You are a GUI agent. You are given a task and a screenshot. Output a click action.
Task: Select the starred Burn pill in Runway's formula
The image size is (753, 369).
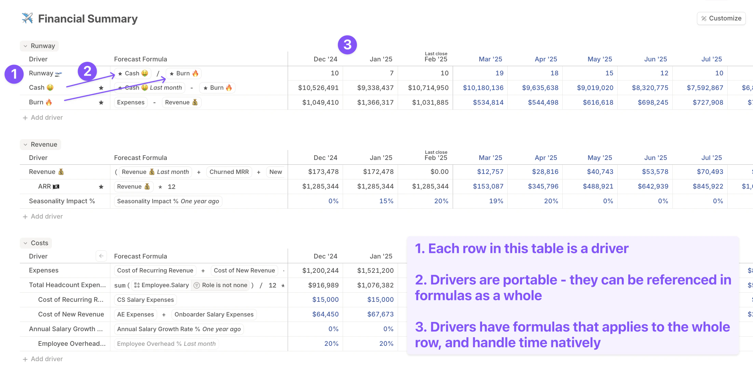coord(183,73)
